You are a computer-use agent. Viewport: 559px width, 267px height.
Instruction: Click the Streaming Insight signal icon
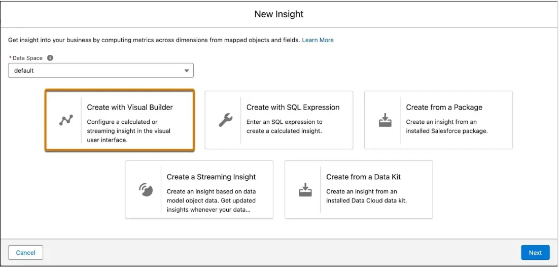[146, 190]
